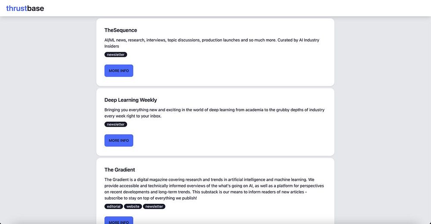Screen dimensions: 431x224
Task: Click the thrustbase logo in header
Action: [x=25, y=8]
